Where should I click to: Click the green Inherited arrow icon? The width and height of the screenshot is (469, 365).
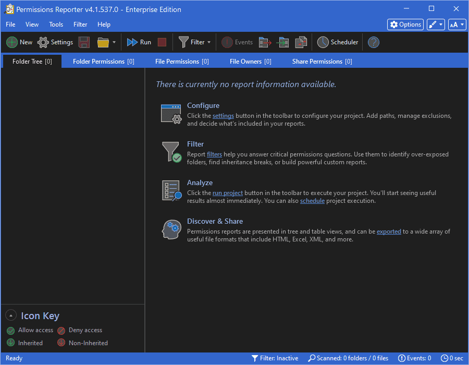click(x=11, y=343)
